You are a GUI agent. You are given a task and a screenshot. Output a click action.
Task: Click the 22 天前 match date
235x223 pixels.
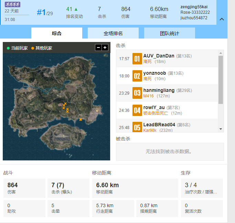pos(12,11)
